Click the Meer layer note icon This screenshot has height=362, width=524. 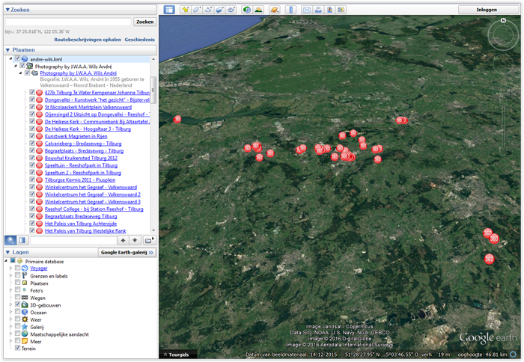pyautogui.click(x=25, y=341)
